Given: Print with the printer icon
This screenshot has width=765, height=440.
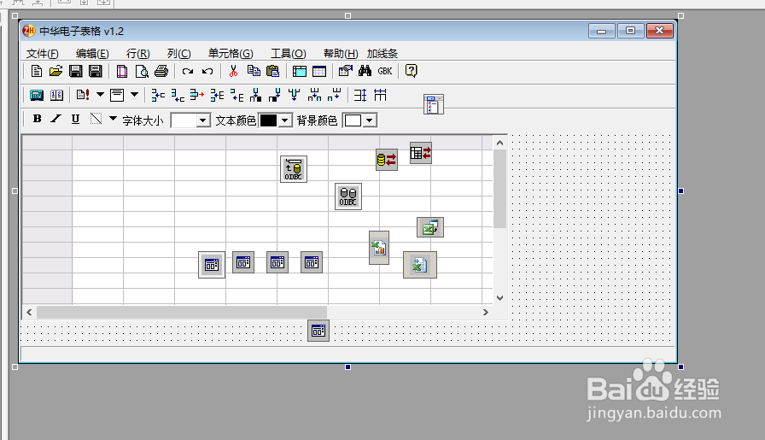Looking at the screenshot, I should pos(161,71).
